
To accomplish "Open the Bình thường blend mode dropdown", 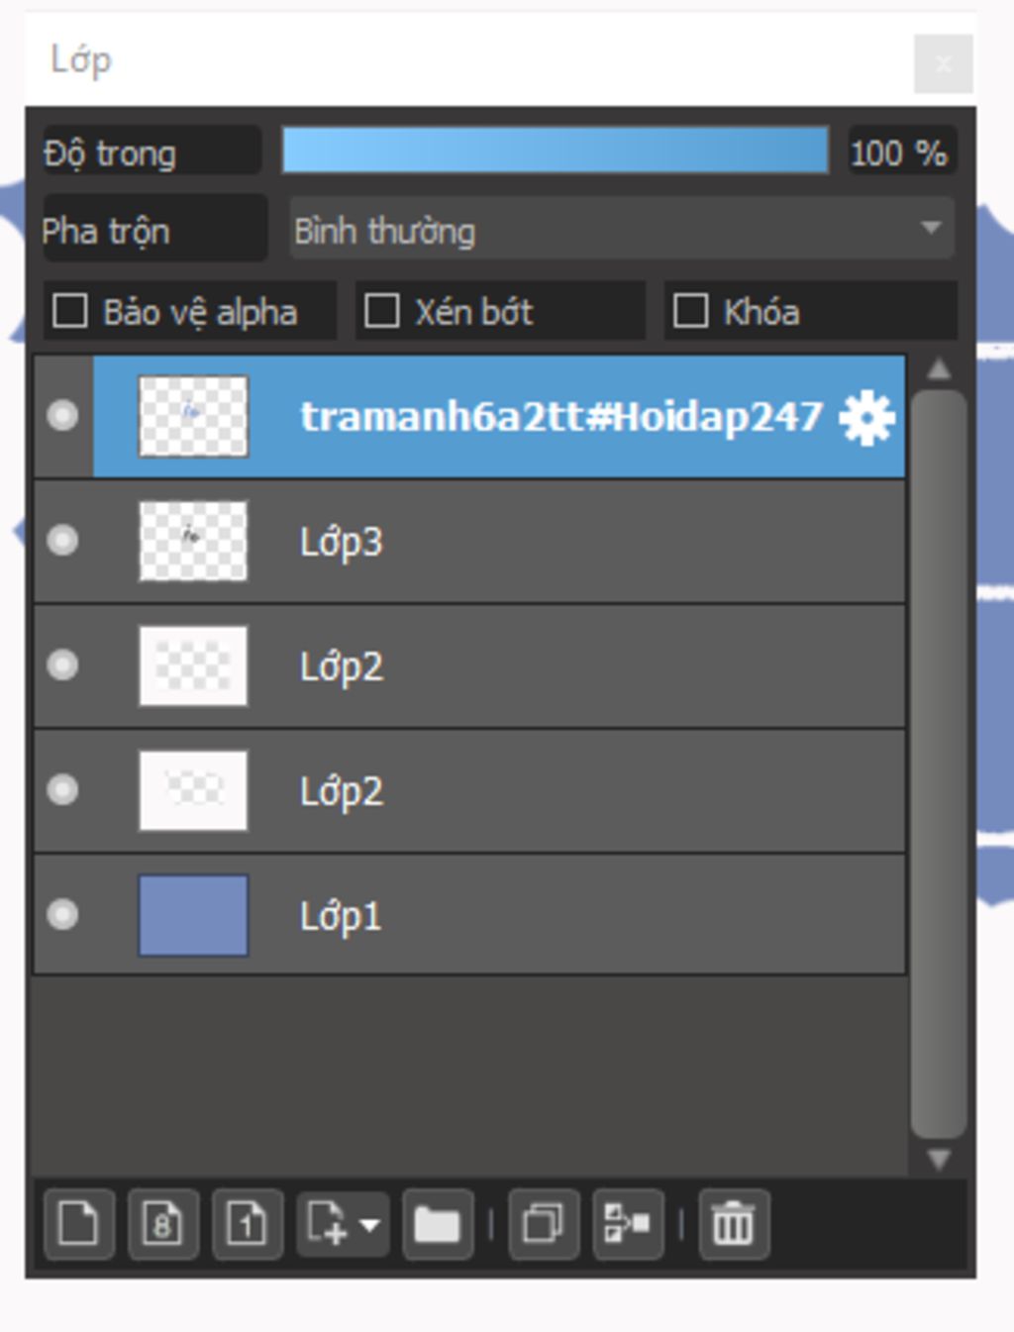I will point(622,230).
